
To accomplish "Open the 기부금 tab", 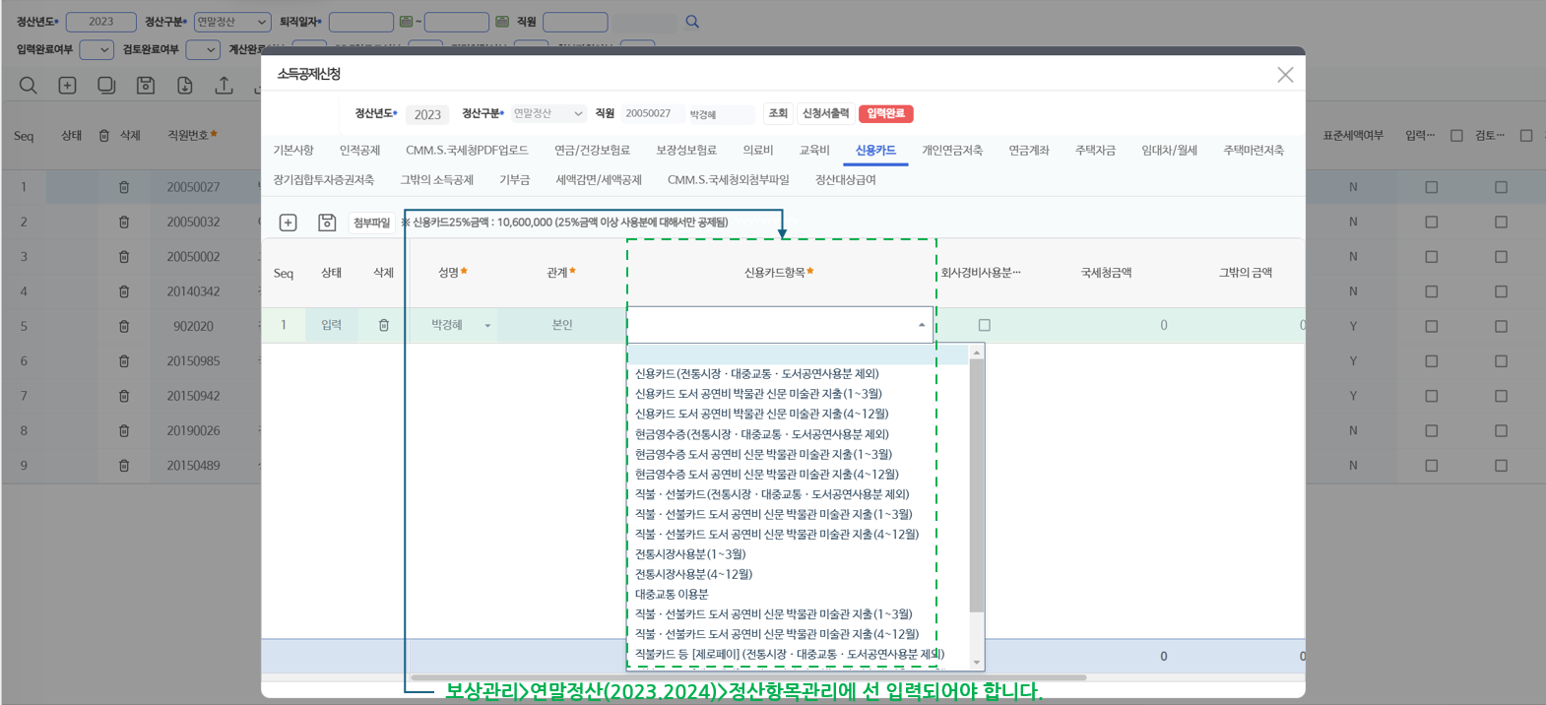I will point(514,179).
